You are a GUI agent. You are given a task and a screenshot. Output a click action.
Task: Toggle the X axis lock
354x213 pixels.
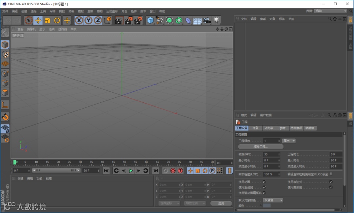pyautogui.click(x=79, y=20)
